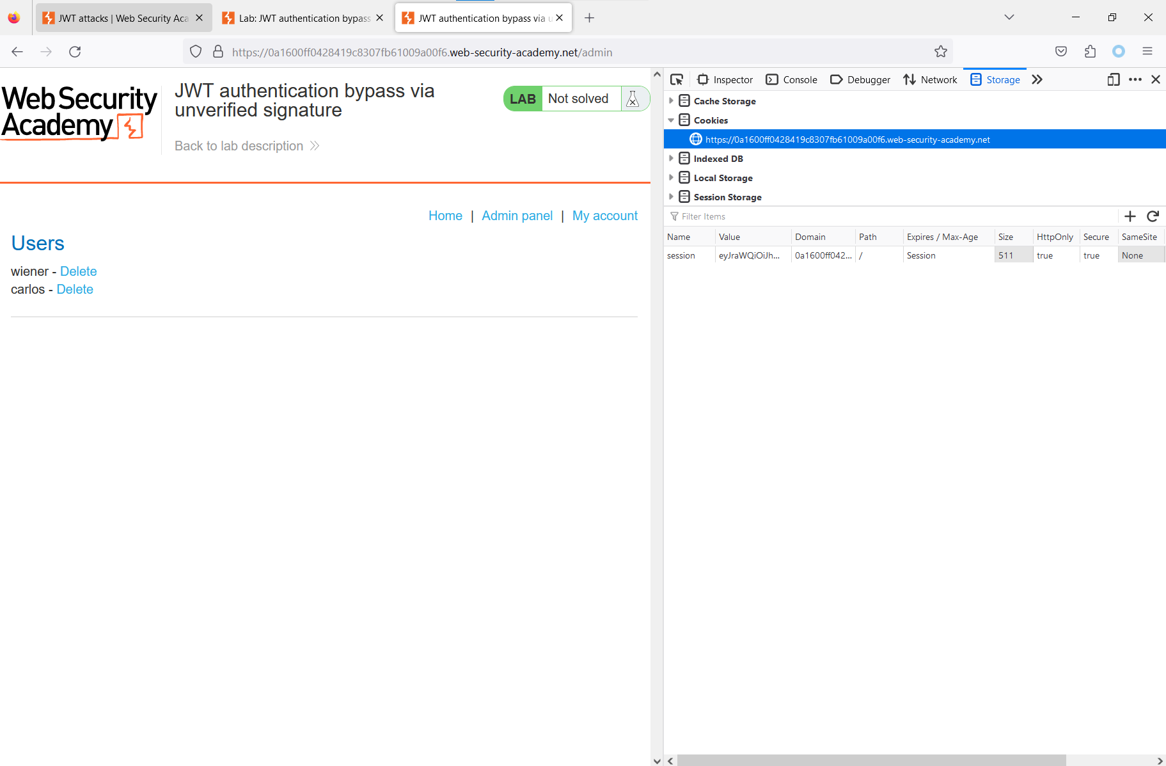Refresh the storage items list

1153,216
